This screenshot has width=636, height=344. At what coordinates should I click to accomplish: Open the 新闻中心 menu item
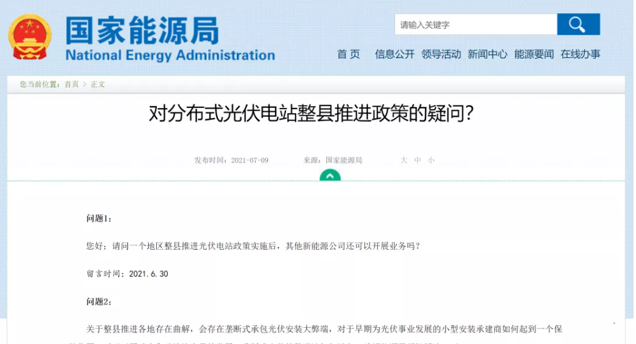coord(487,54)
